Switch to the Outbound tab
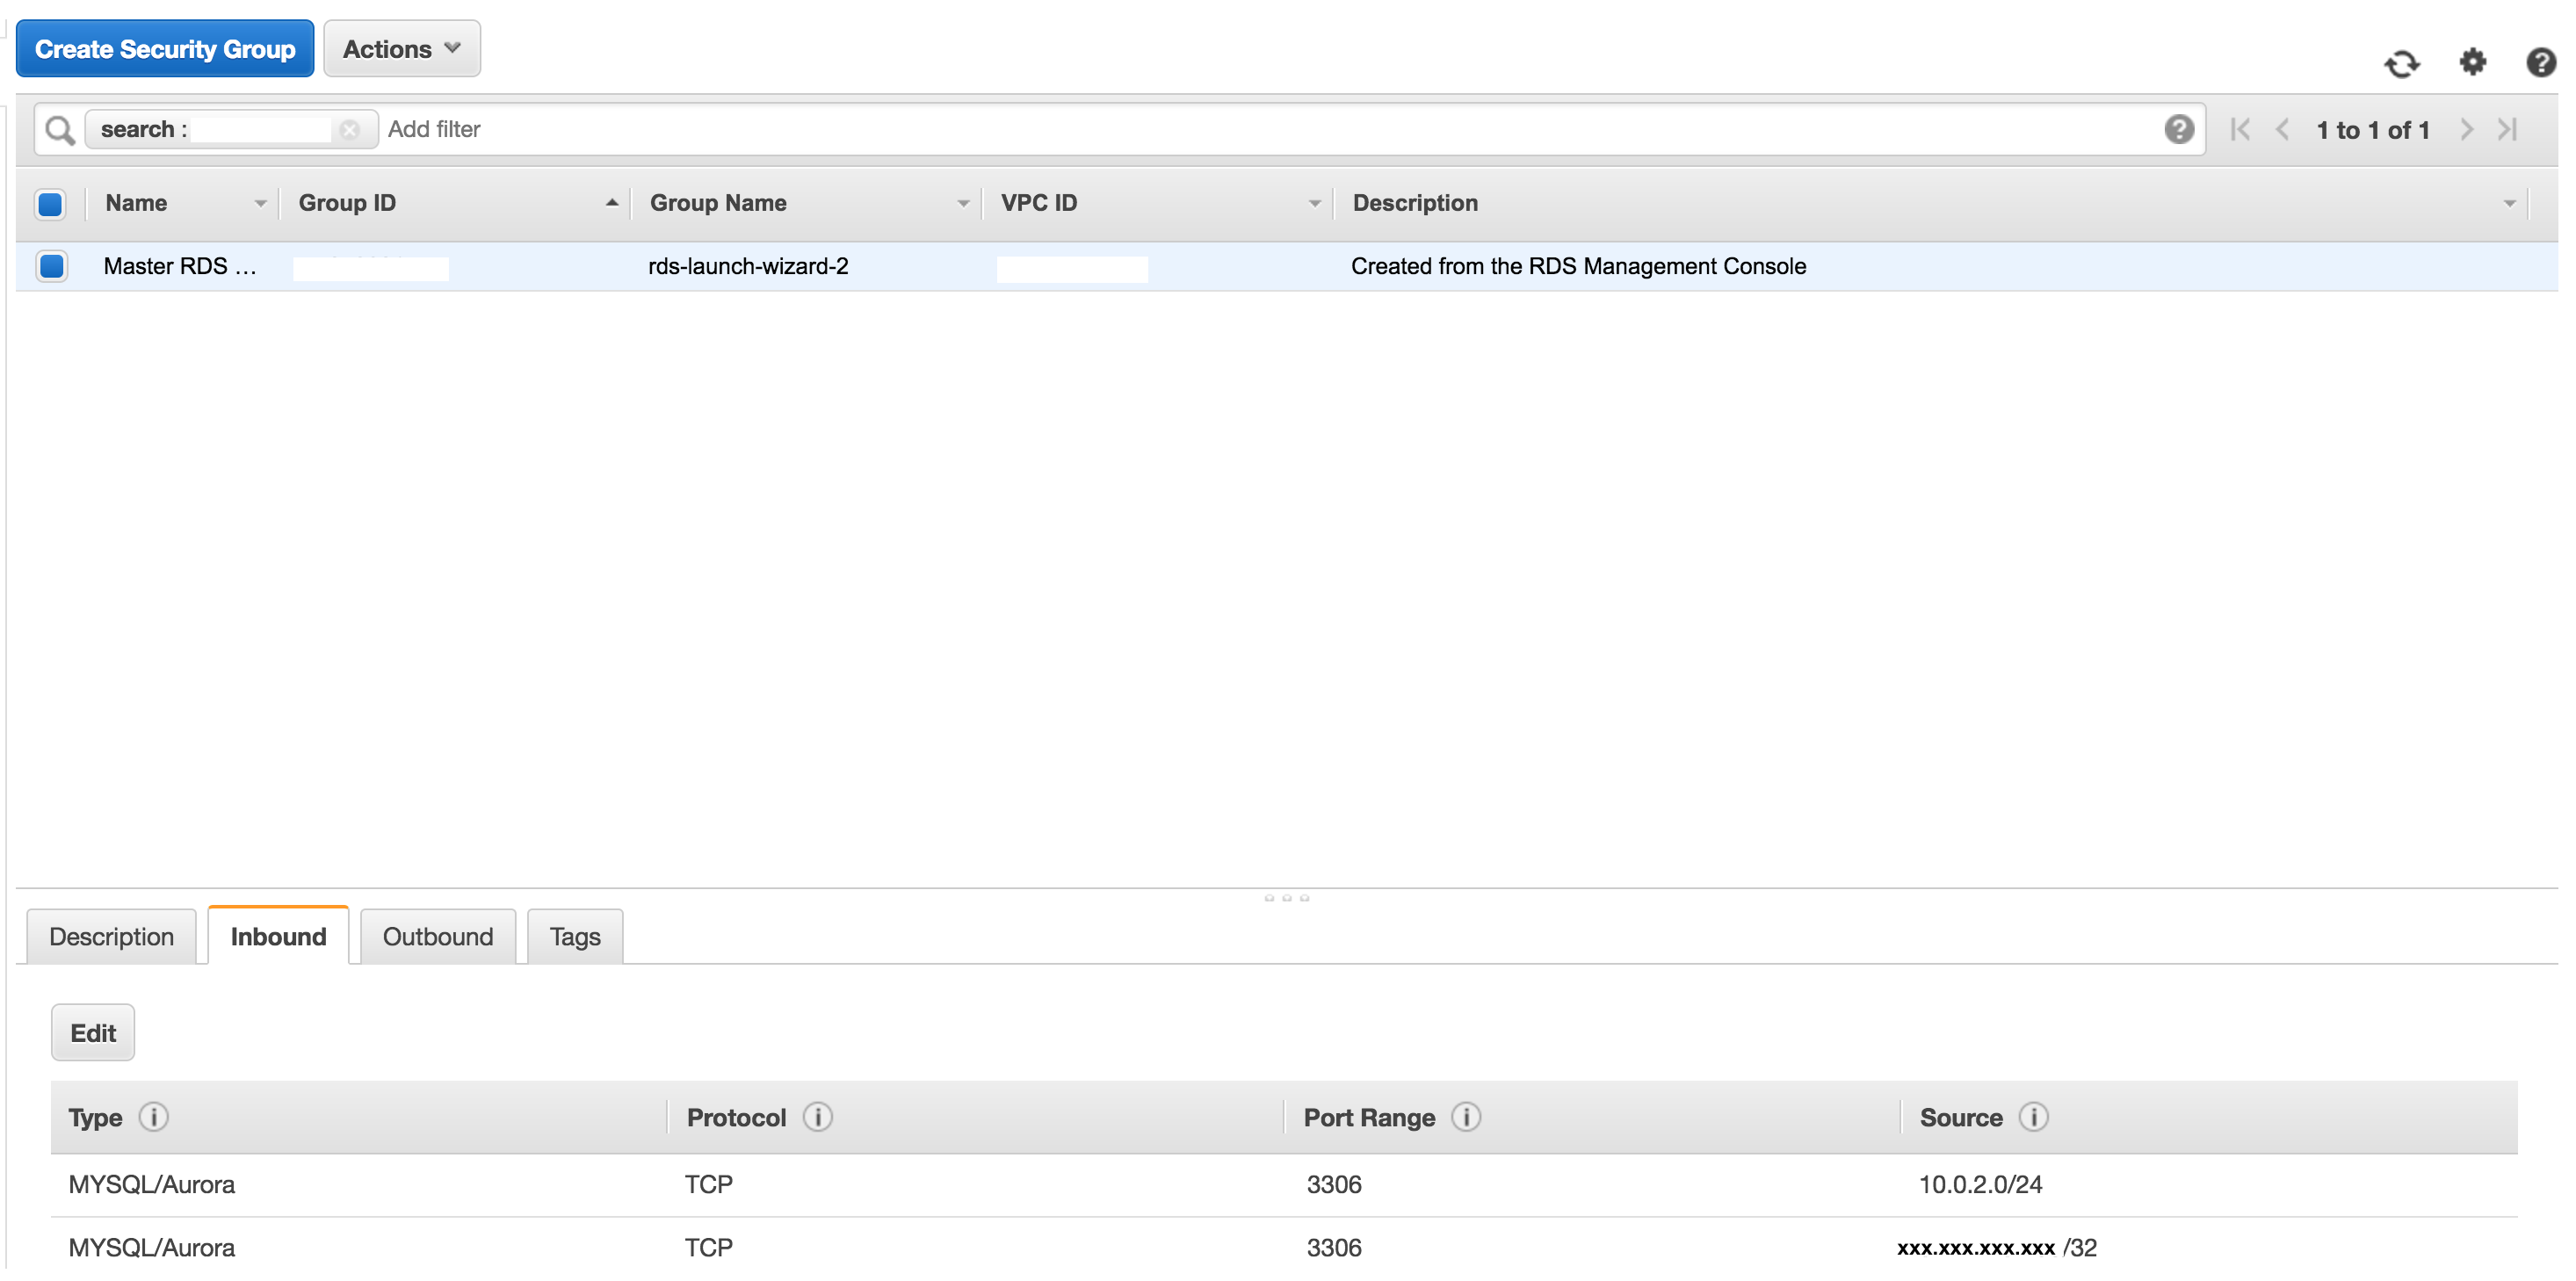 (437, 936)
